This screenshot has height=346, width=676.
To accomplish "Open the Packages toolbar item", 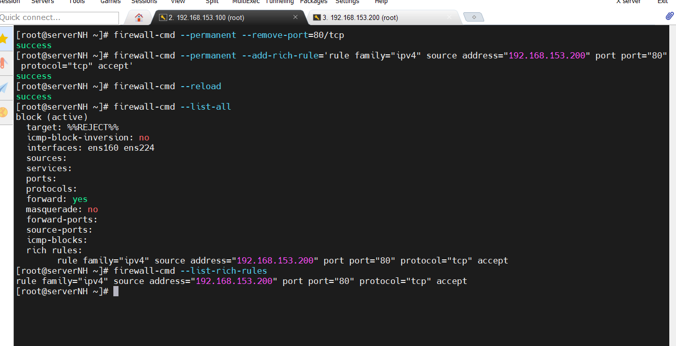I will tap(313, 2).
